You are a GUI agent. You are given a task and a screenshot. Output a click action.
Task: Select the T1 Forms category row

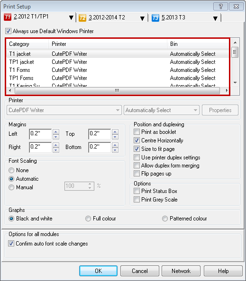tap(118, 70)
